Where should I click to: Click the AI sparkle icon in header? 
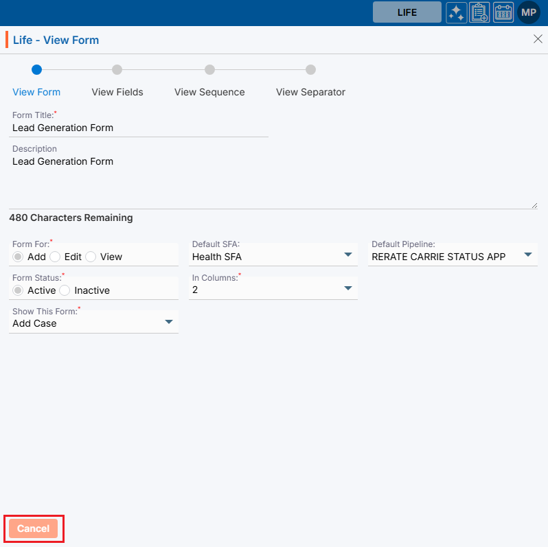pyautogui.click(x=457, y=12)
